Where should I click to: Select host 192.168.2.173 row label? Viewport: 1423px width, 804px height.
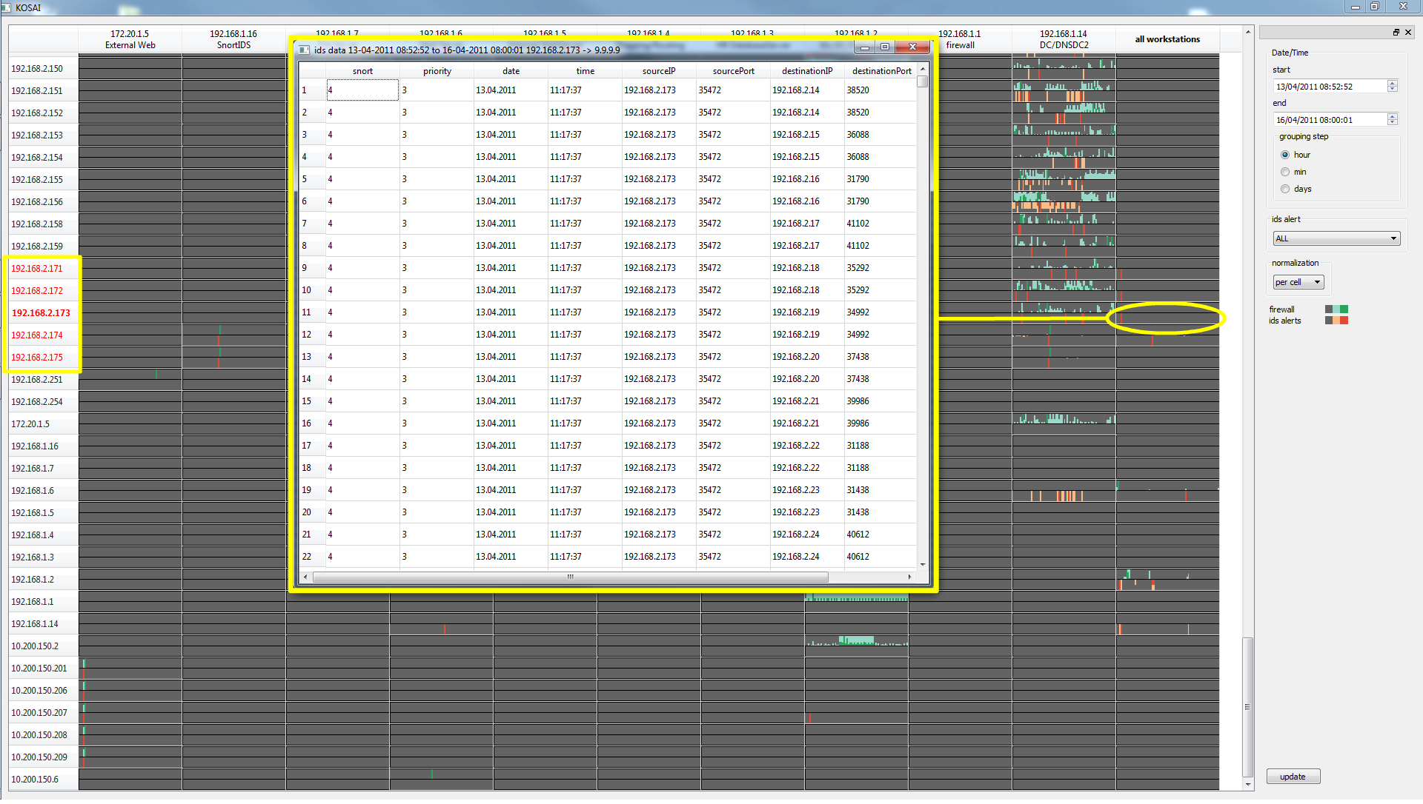[41, 314]
